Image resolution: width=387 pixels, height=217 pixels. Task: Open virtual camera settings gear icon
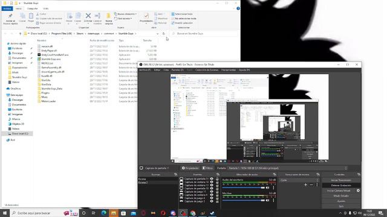pos(358,190)
